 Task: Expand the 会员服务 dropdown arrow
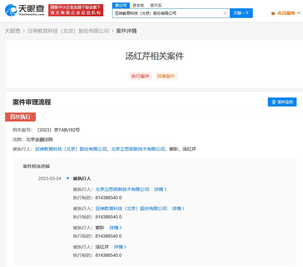pyautogui.click(x=299, y=13)
